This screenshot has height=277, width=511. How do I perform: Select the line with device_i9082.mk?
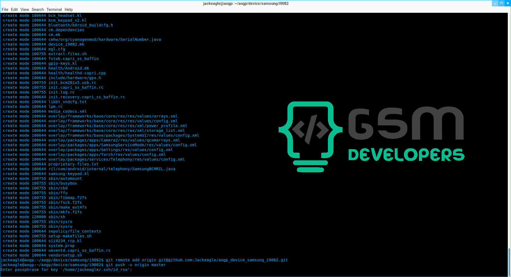[43, 44]
